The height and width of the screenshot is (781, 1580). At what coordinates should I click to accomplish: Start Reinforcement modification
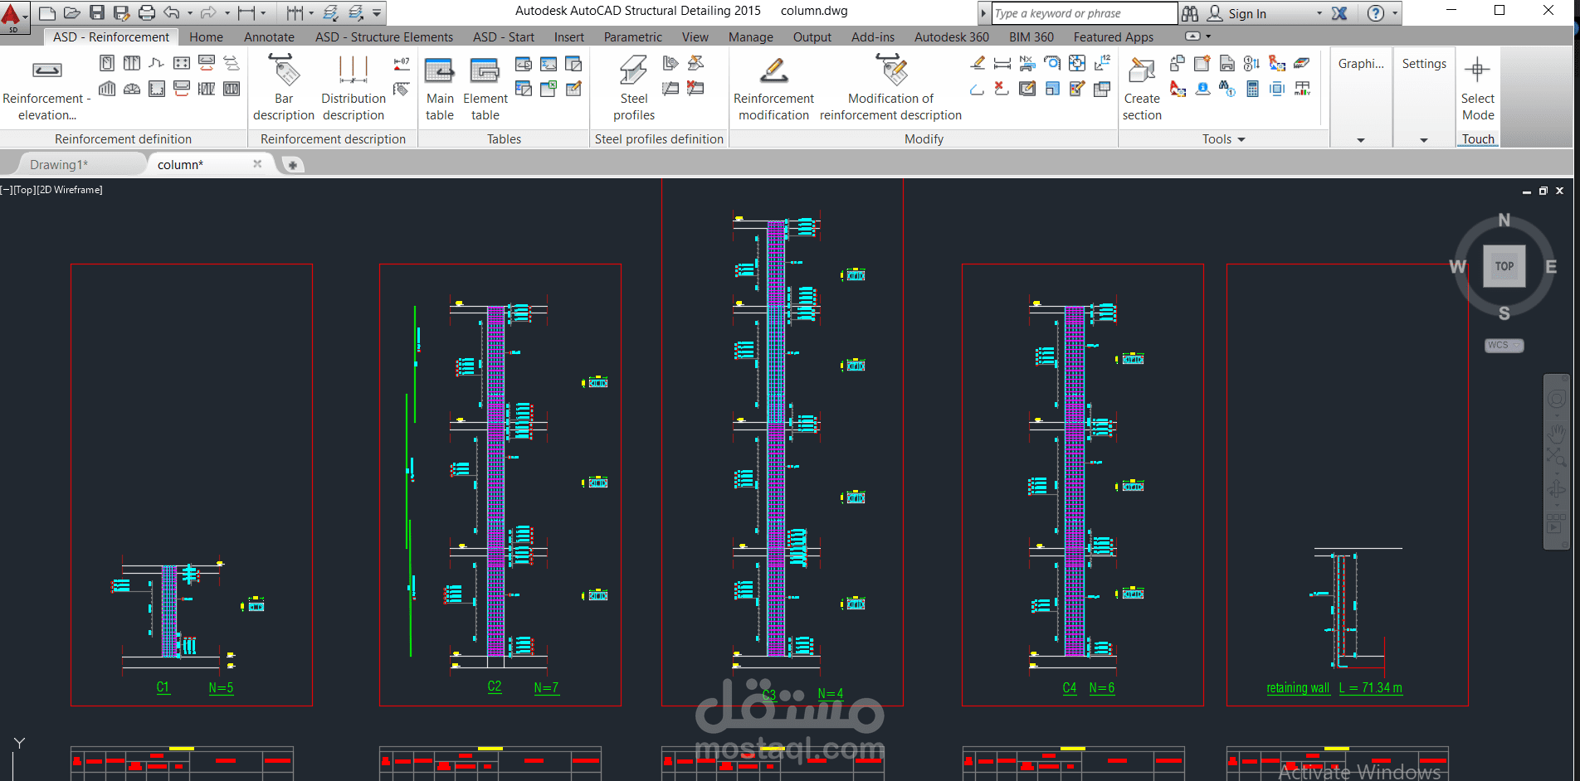(x=773, y=85)
